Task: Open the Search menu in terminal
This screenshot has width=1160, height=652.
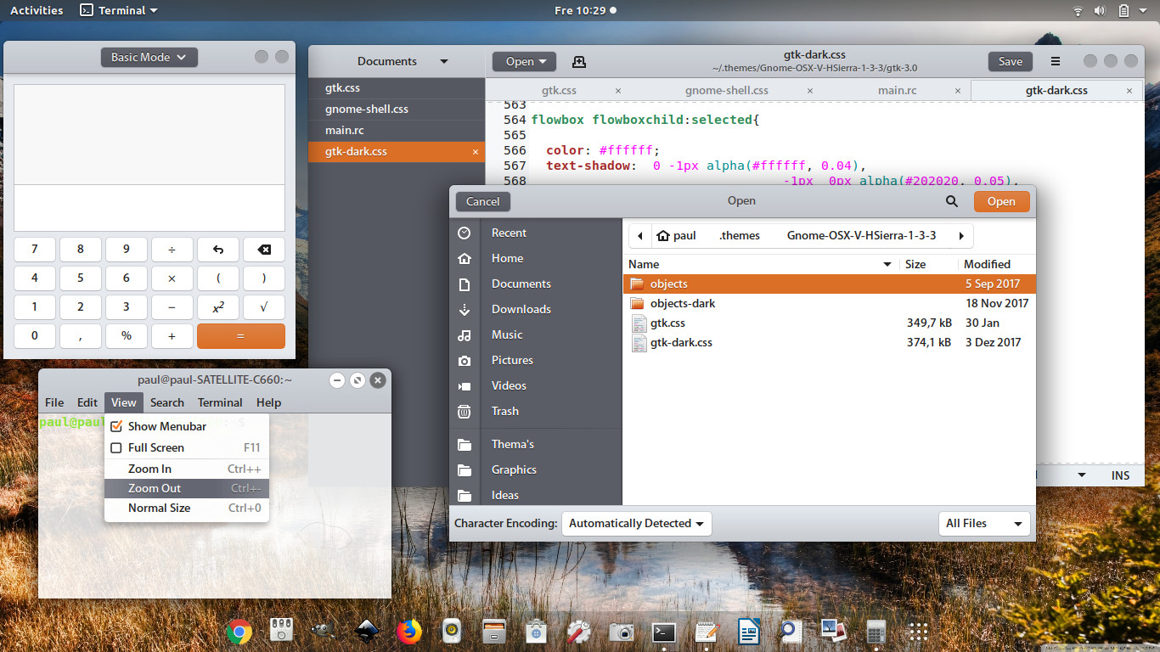Action: click(167, 402)
